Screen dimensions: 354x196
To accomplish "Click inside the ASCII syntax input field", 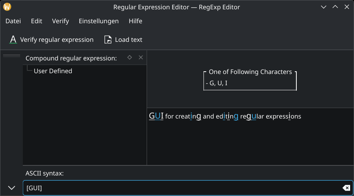I will pyautogui.click(x=182, y=188).
